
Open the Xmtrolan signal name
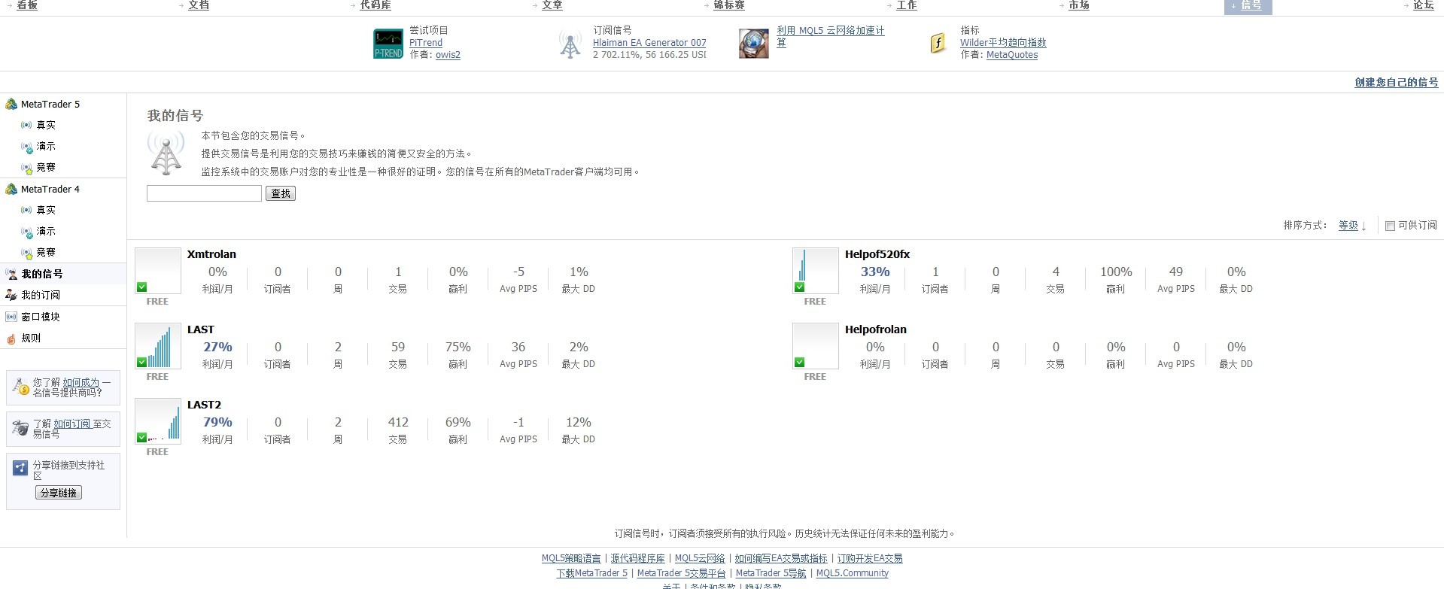click(x=211, y=254)
